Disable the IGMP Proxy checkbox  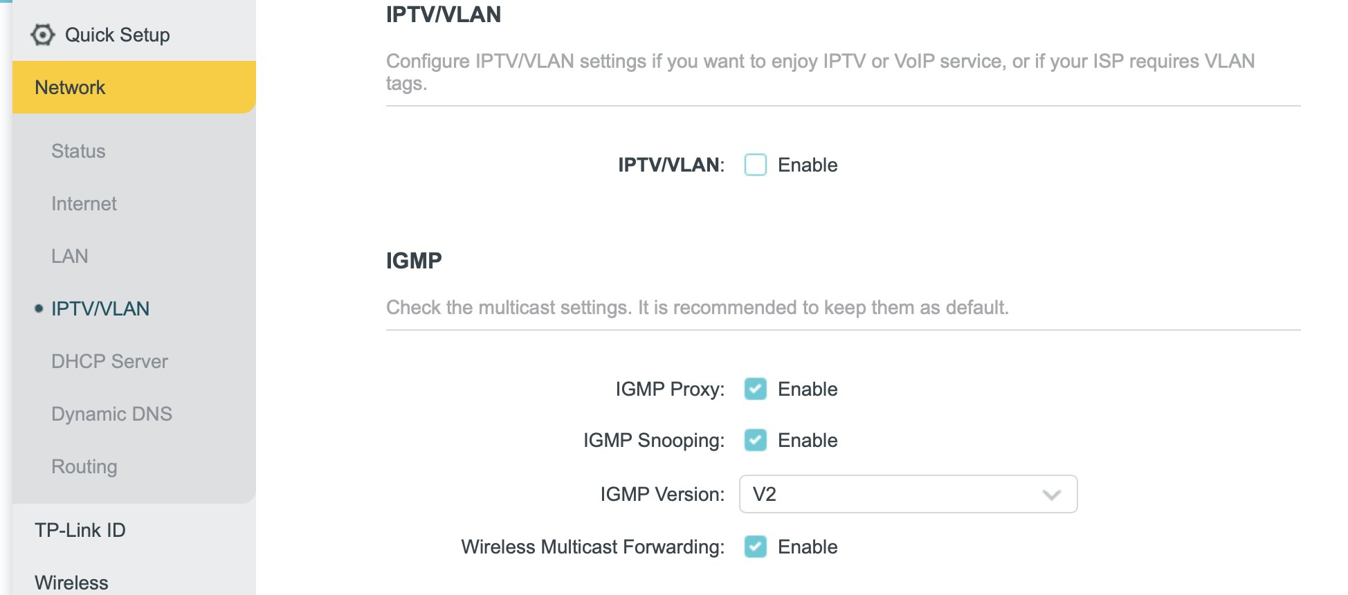(756, 389)
